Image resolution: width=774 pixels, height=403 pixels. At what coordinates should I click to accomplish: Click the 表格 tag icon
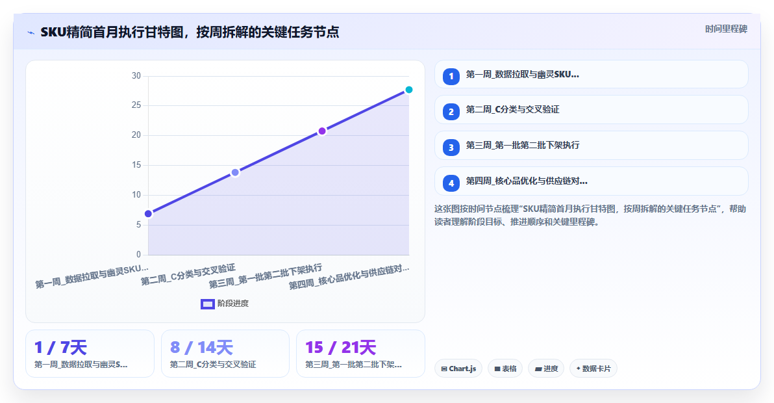[497, 369]
